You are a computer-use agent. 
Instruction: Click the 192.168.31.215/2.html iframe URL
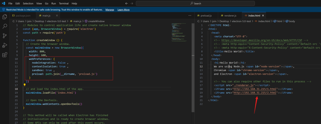255,93
